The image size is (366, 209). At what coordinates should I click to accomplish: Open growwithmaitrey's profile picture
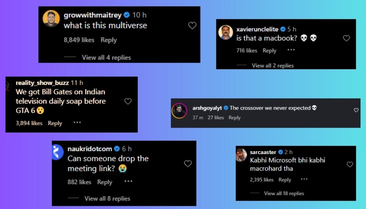click(x=51, y=19)
